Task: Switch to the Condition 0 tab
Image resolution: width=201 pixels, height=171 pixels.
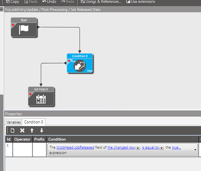Action: (x=33, y=122)
